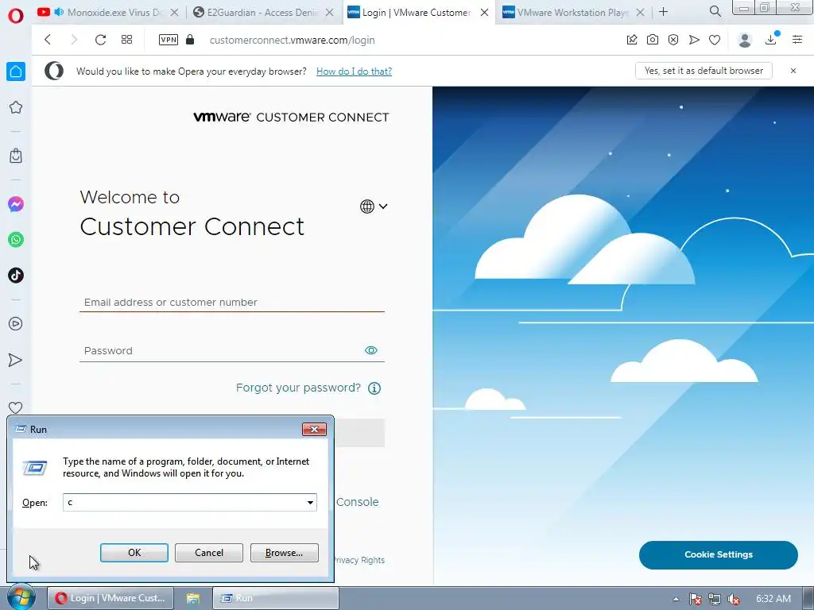Viewport: 814px width, 610px height.
Task: Go back to previous page
Action: pos(48,40)
